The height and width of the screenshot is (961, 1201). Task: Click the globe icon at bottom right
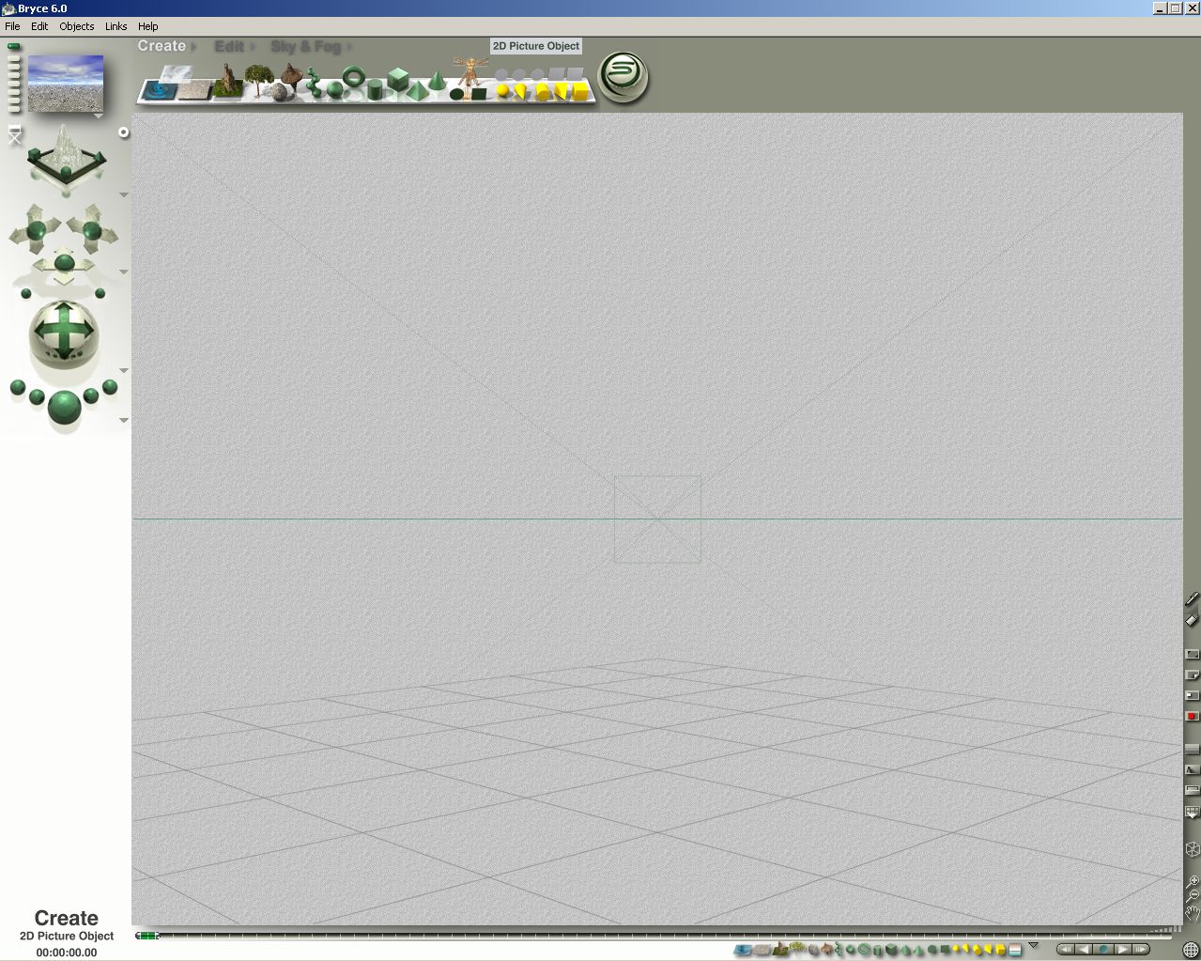tap(1191, 950)
